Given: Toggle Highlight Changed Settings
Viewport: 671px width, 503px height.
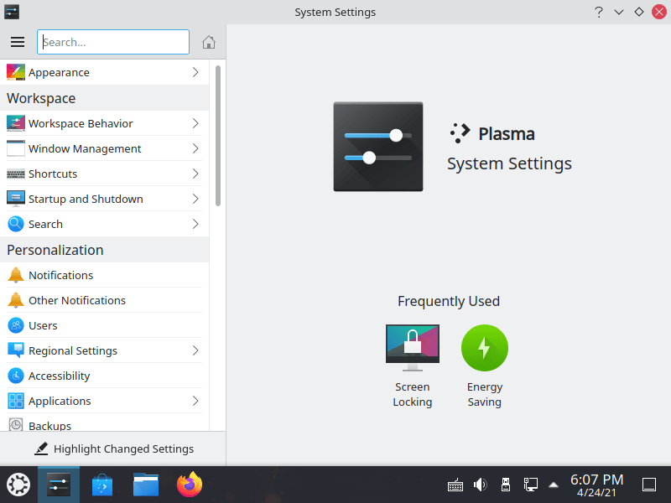Looking at the screenshot, I should tap(113, 449).
